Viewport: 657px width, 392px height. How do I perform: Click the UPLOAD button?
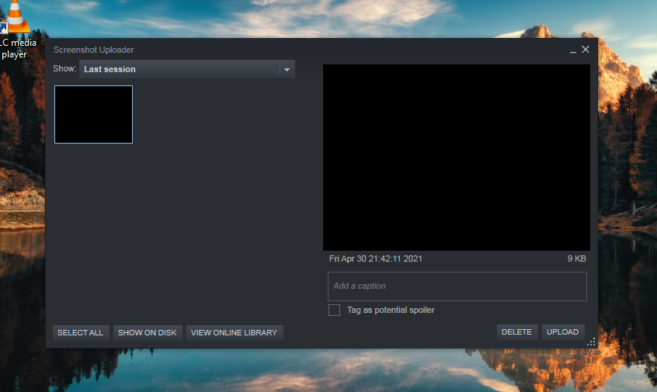(563, 331)
